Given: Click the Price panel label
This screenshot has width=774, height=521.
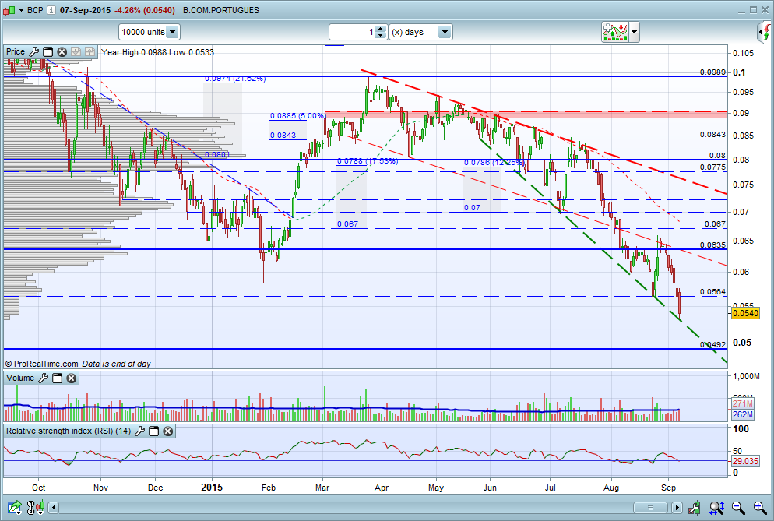Looking at the screenshot, I should (16, 51).
